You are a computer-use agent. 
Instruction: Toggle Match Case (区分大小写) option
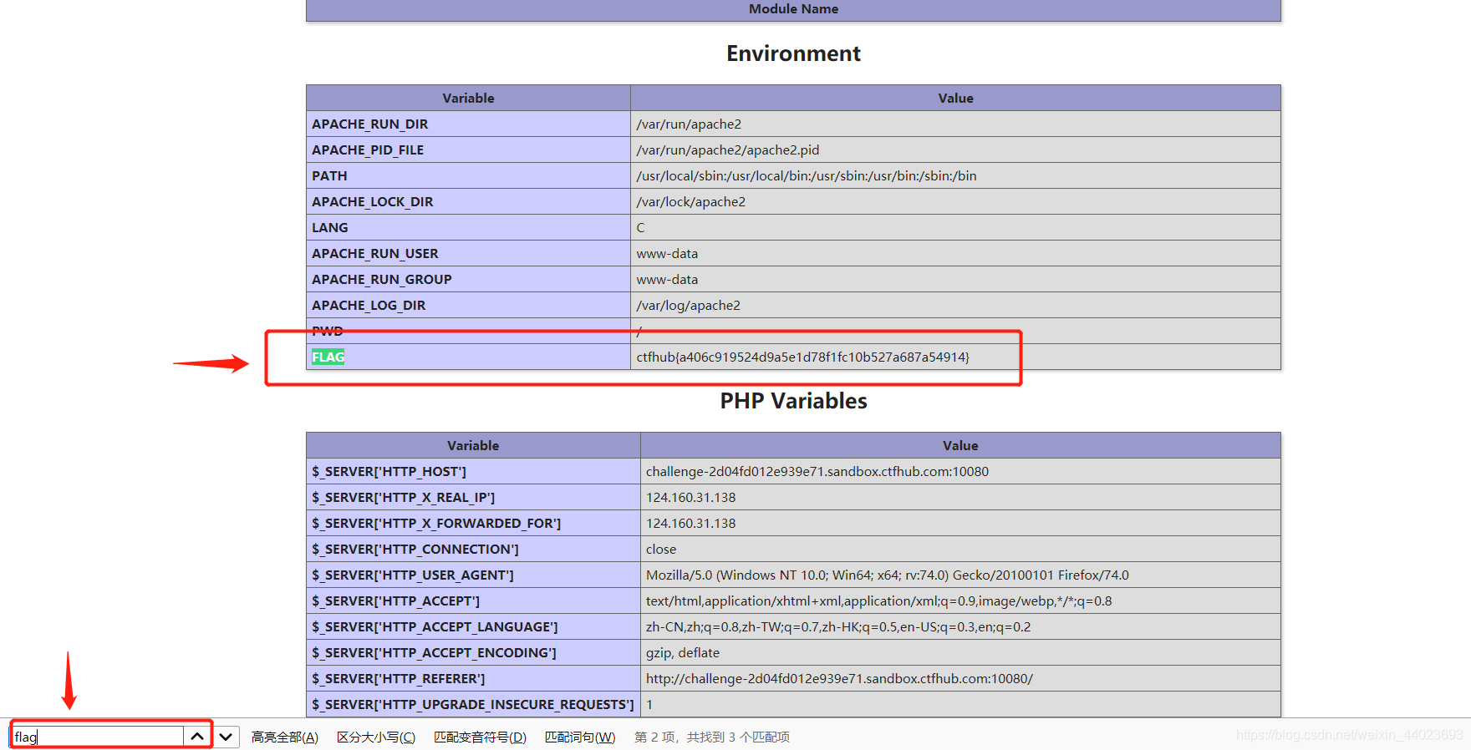(376, 737)
